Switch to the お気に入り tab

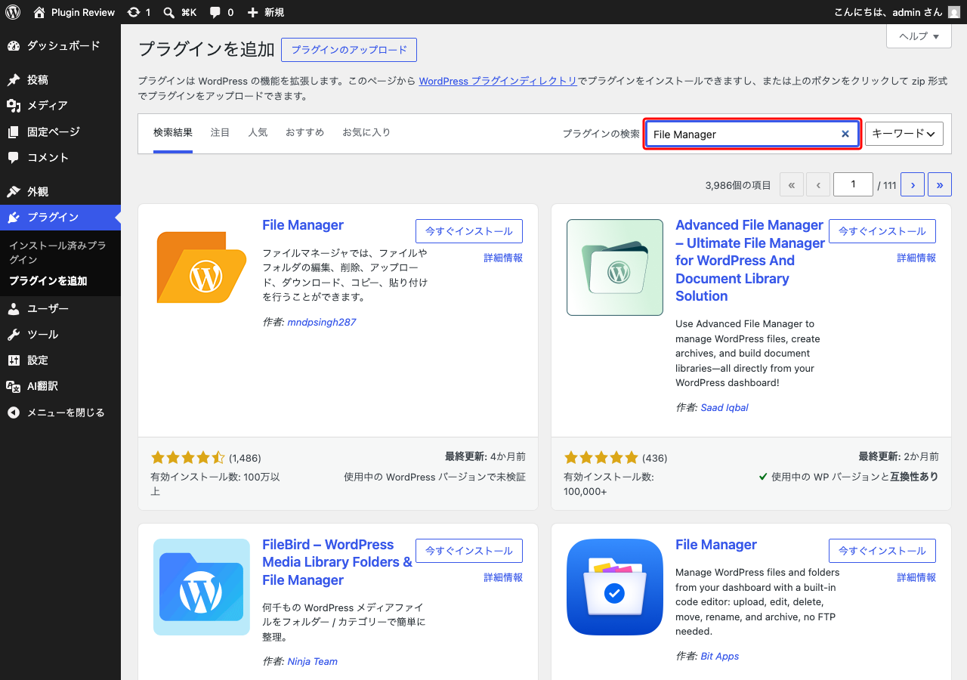coord(366,133)
